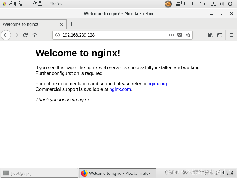
Task: Close the Welcome to nginx! tab
Action: tap(61, 24)
